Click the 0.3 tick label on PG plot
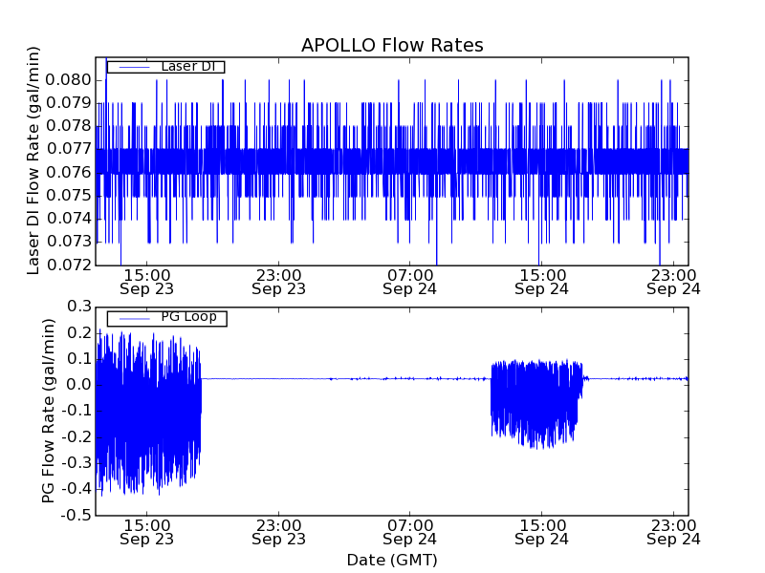 click(x=79, y=307)
